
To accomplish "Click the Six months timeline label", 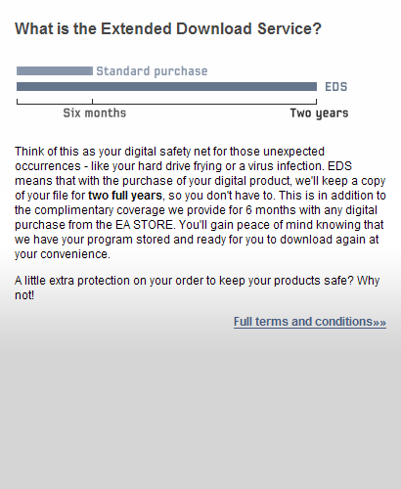I will [x=95, y=113].
